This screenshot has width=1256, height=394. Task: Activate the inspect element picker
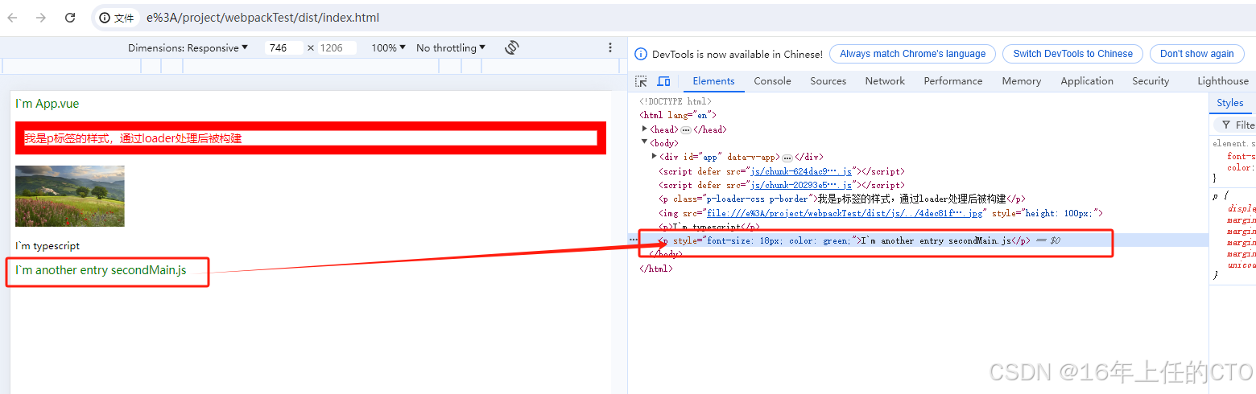pos(641,81)
